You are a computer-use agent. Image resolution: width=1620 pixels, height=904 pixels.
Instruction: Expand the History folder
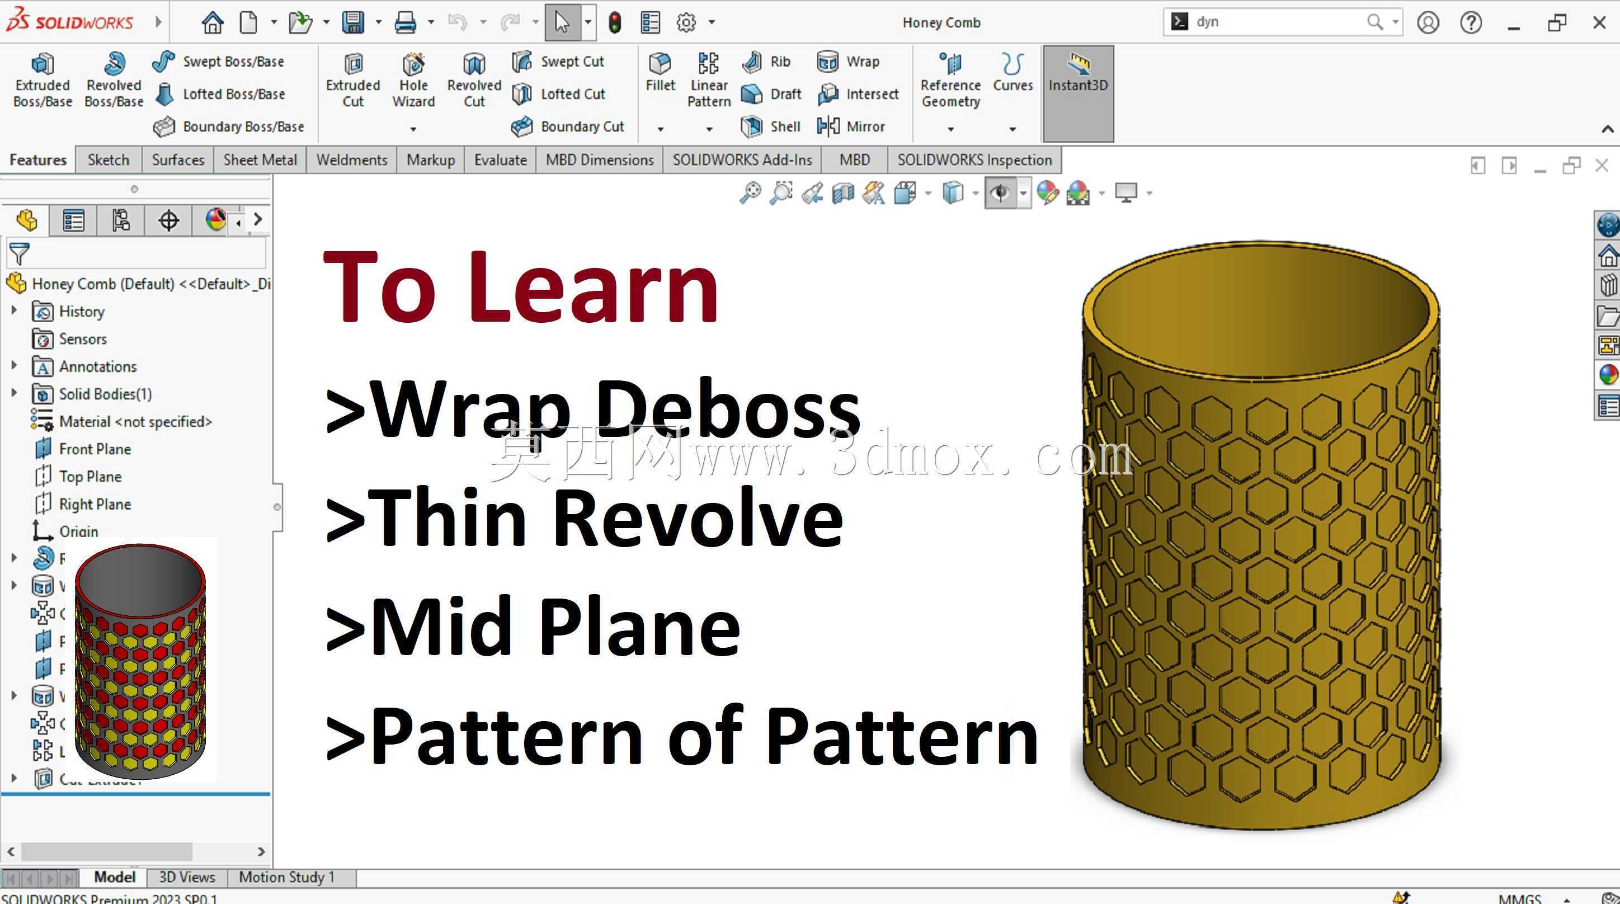[x=14, y=310]
